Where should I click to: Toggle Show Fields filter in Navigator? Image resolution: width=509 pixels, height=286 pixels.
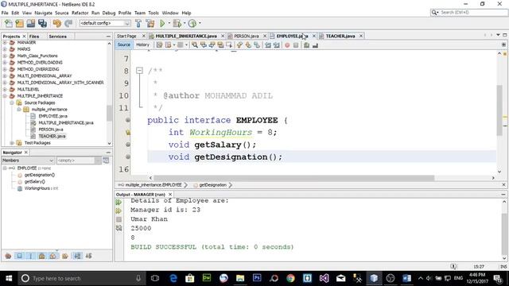coord(19,256)
